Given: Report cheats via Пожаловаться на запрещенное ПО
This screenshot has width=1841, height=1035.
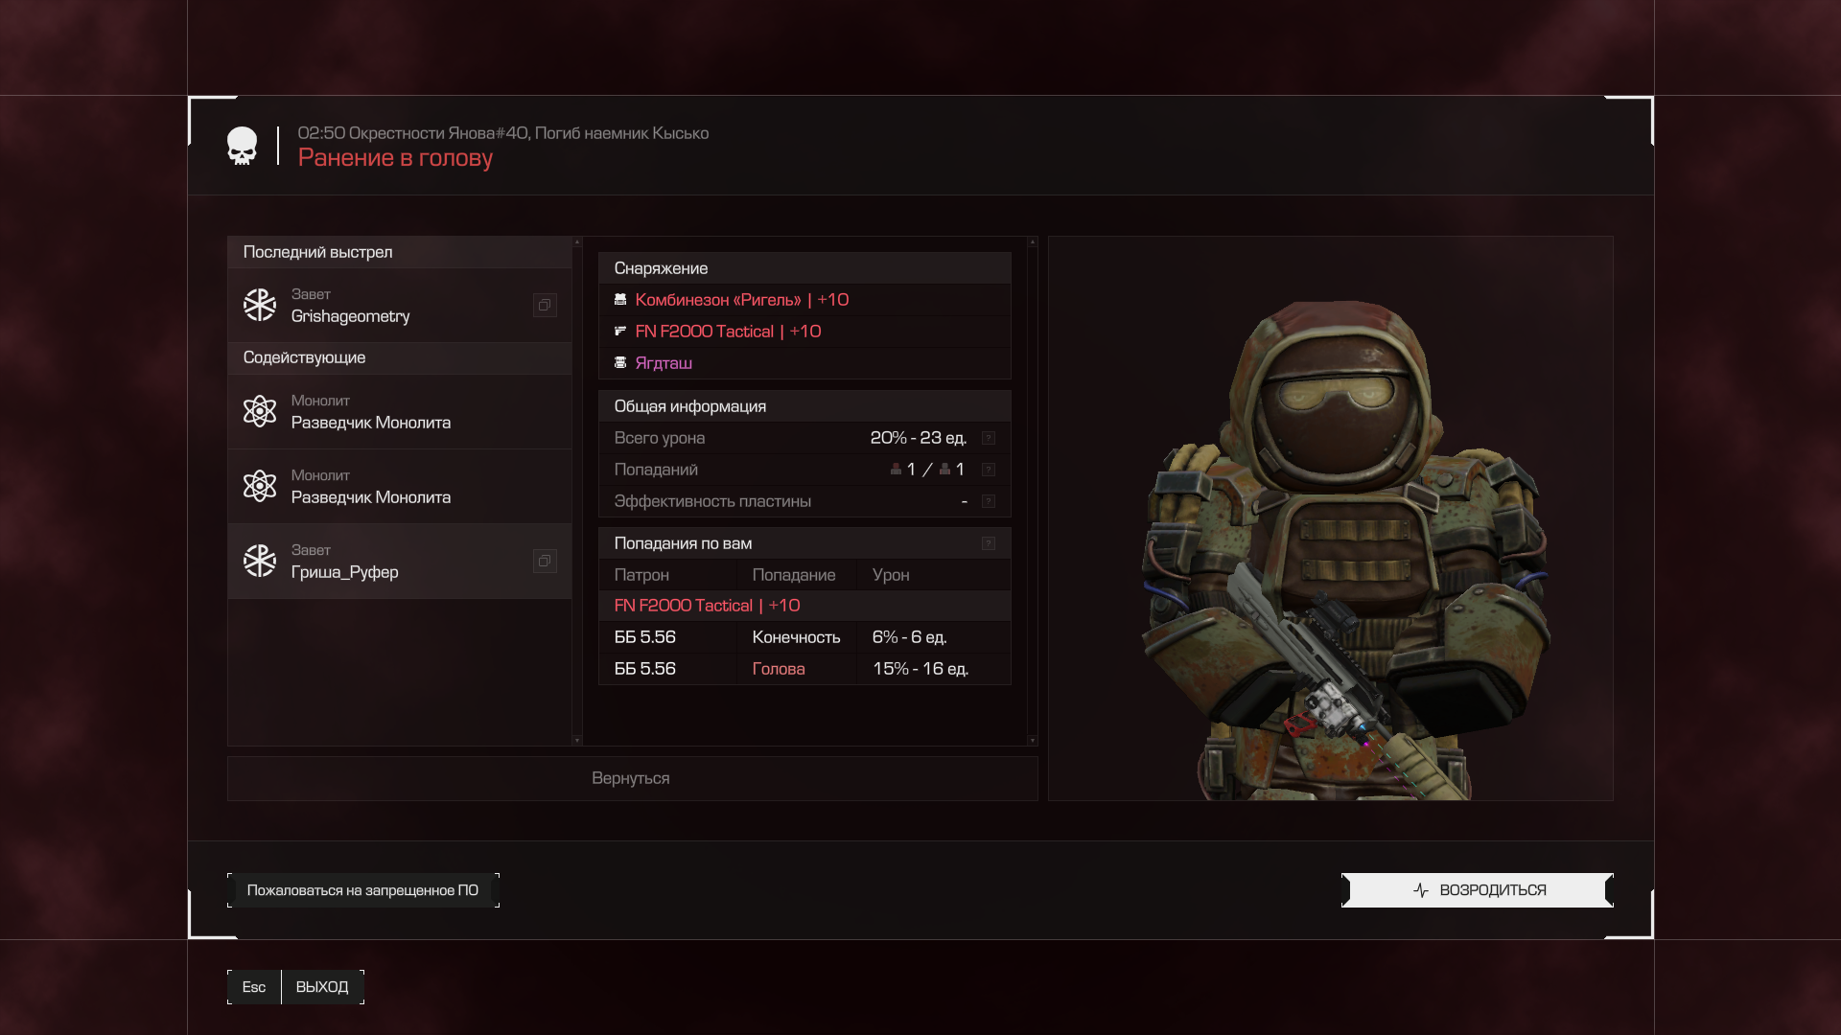Looking at the screenshot, I should (362, 890).
